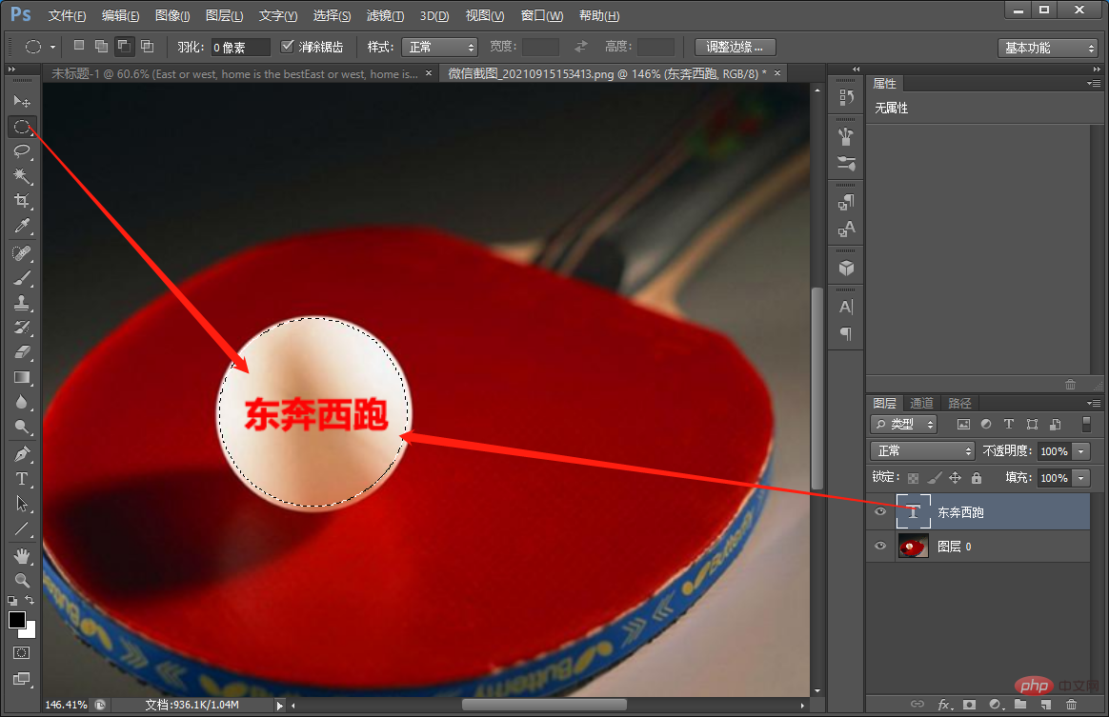Select the Eyedropper tool
Screen dimensions: 1109x717
coord(22,227)
